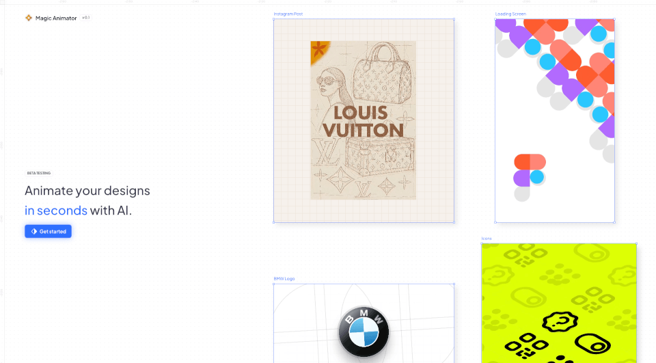The width and height of the screenshot is (656, 363).
Task: Click the v0.1 version badge
Action: (86, 18)
